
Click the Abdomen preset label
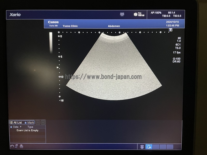point(114,26)
